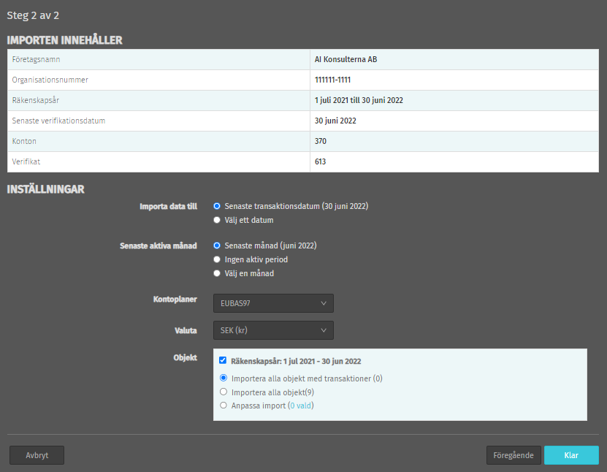Choose the Anpassa import radio button
The height and width of the screenshot is (472, 607).
coord(224,406)
